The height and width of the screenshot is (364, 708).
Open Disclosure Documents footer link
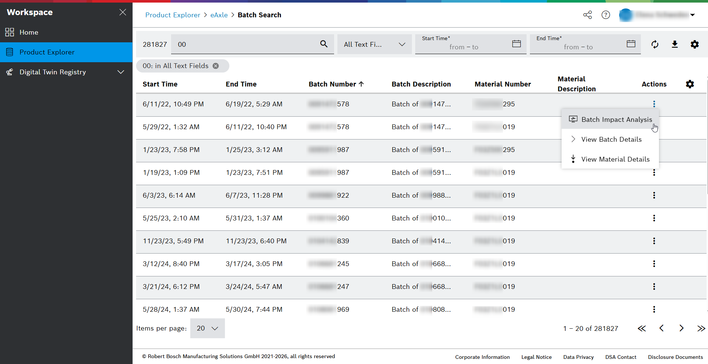pyautogui.click(x=676, y=357)
